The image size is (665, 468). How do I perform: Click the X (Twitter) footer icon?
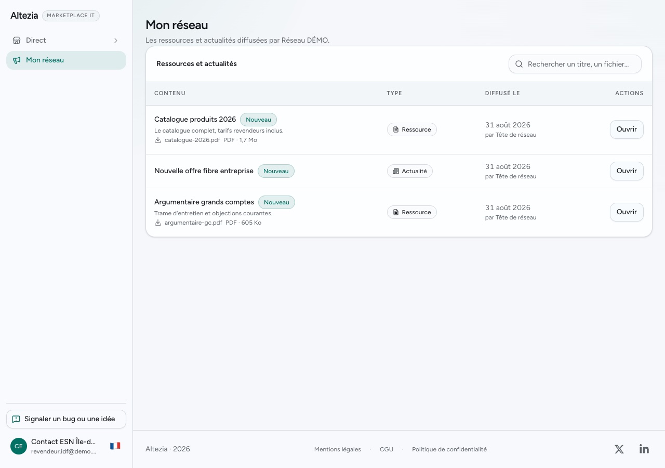click(x=619, y=449)
